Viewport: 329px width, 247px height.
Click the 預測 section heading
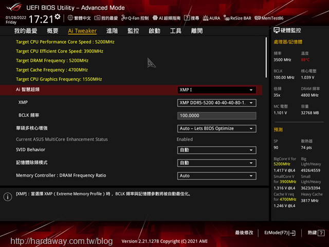[x=278, y=130]
